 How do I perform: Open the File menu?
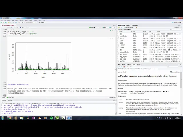pyautogui.click(x=2, y=20)
